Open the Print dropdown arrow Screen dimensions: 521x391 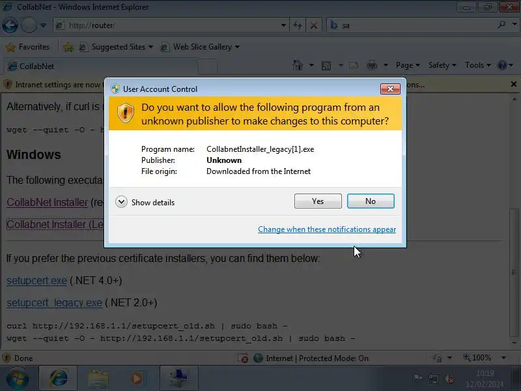coord(386,65)
